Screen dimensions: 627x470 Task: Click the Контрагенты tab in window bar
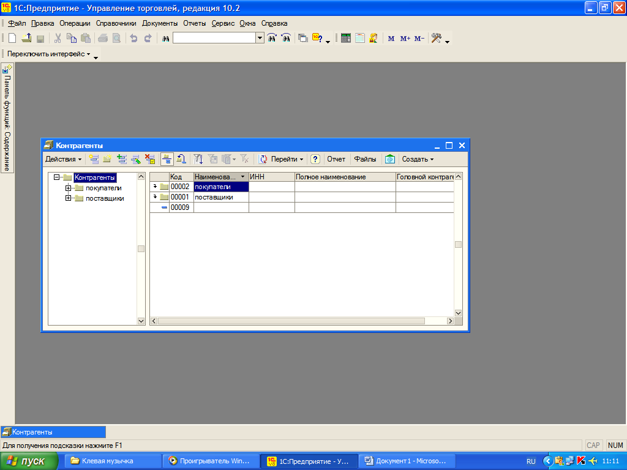[x=53, y=432]
